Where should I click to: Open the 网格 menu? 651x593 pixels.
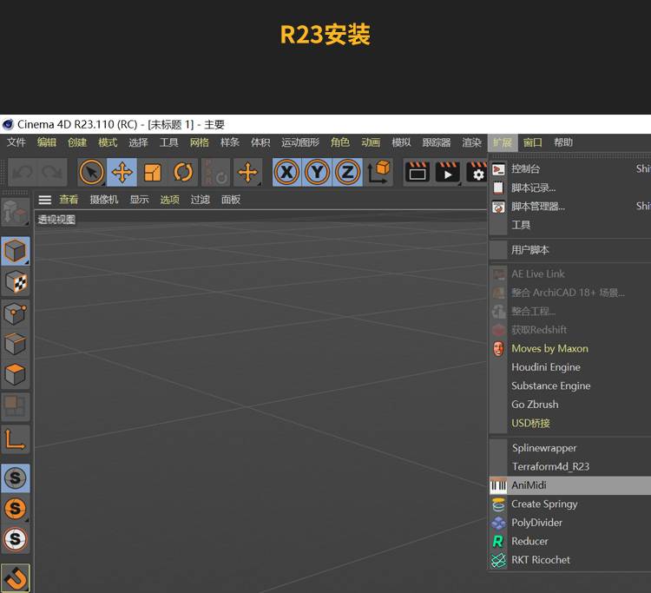tap(200, 142)
